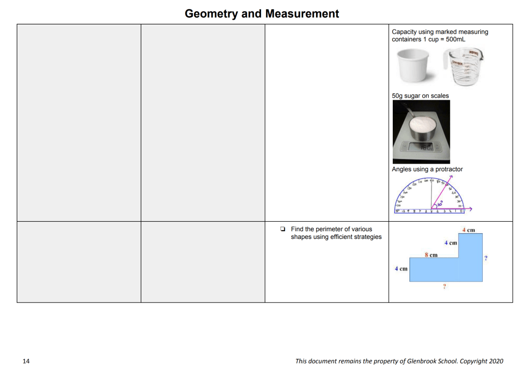521x367 pixels.
Task: Click the digital display on the scales
Action: [423, 148]
